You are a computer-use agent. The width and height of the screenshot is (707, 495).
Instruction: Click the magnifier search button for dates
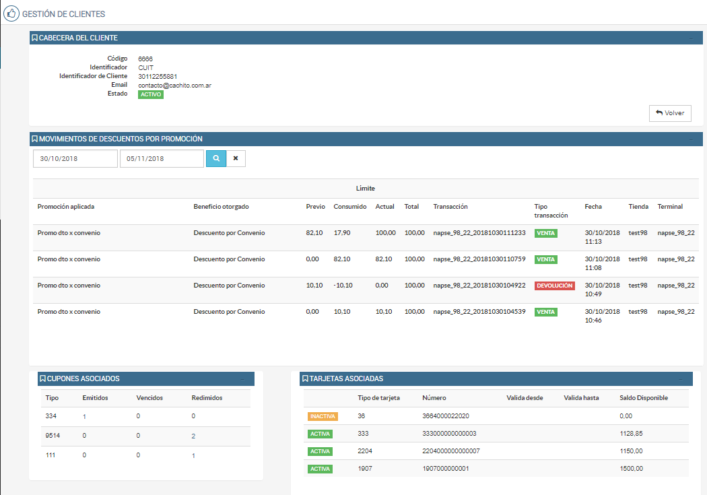pyautogui.click(x=216, y=158)
